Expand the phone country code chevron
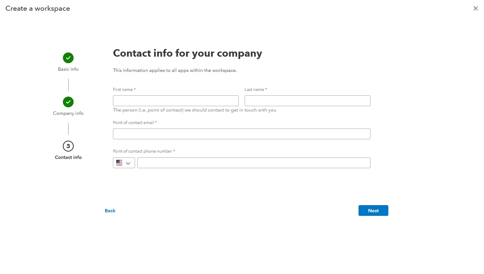Viewport: 484px width, 274px height. (128, 163)
